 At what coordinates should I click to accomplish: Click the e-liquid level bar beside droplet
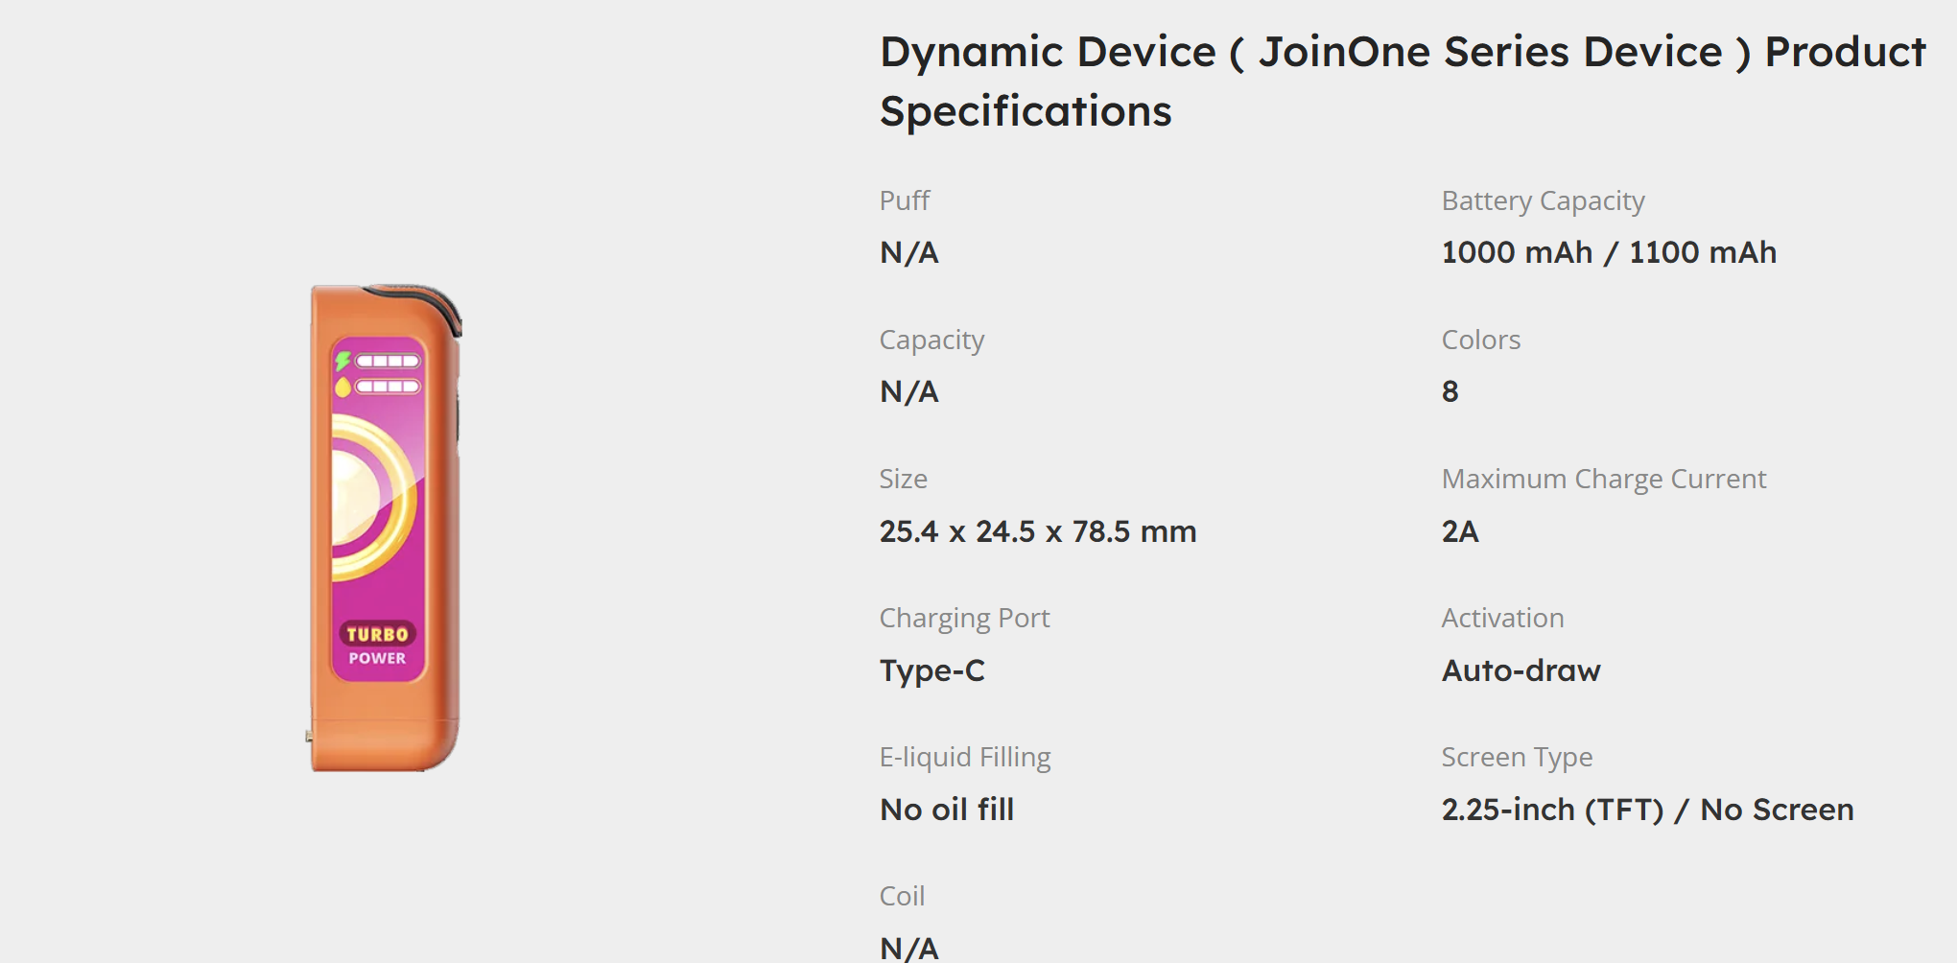(388, 387)
